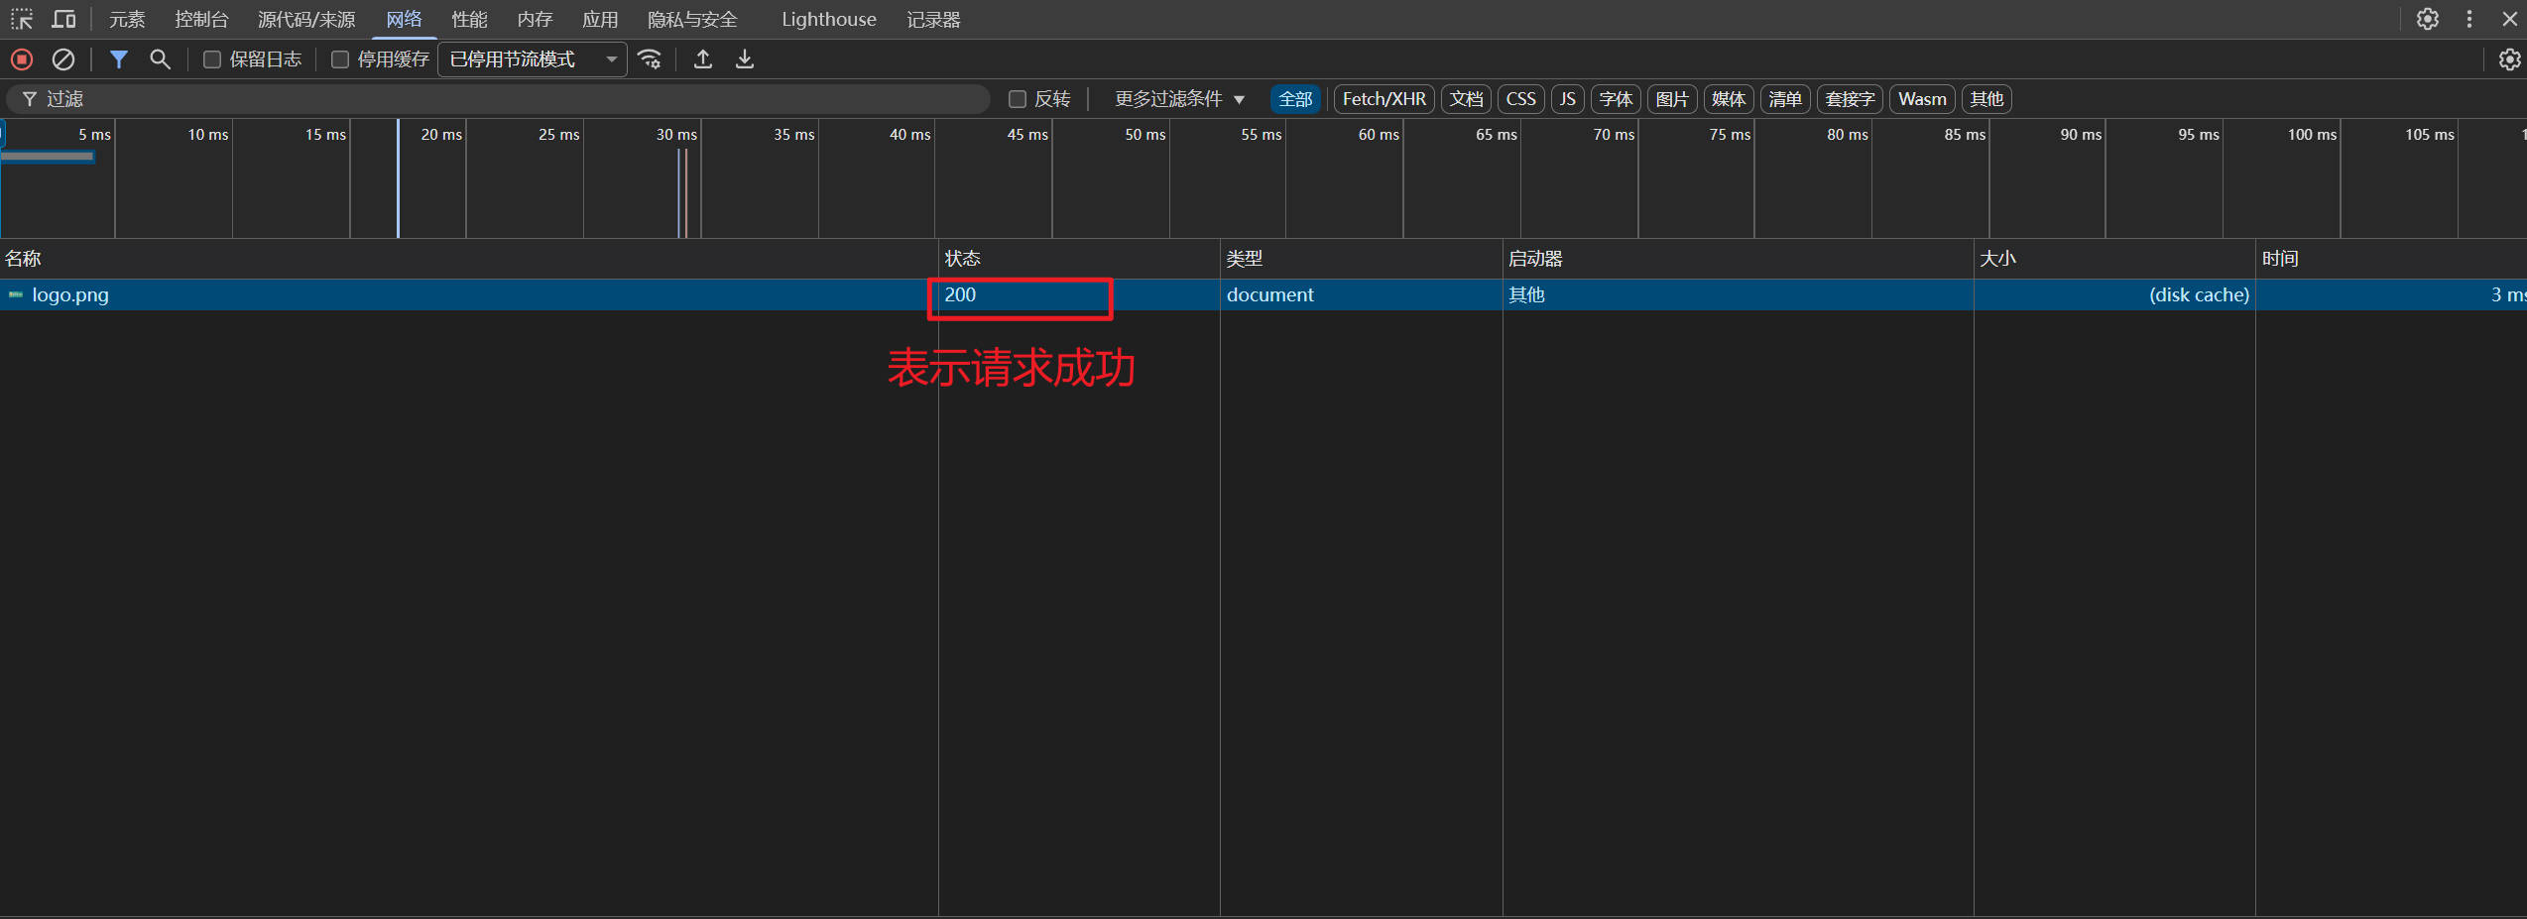
Task: Click the export HAR download icon
Action: (x=745, y=59)
